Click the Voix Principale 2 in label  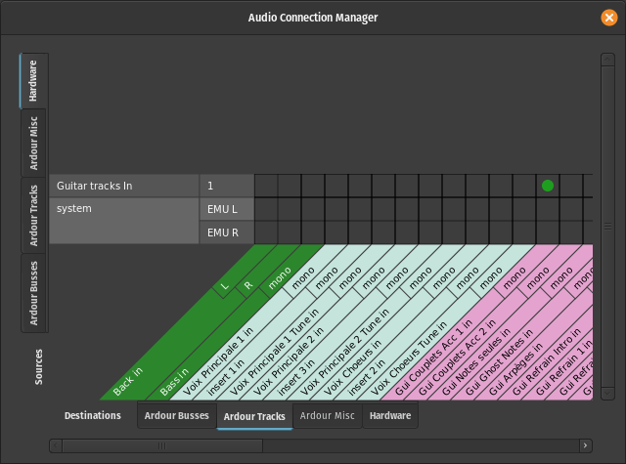[289, 361]
